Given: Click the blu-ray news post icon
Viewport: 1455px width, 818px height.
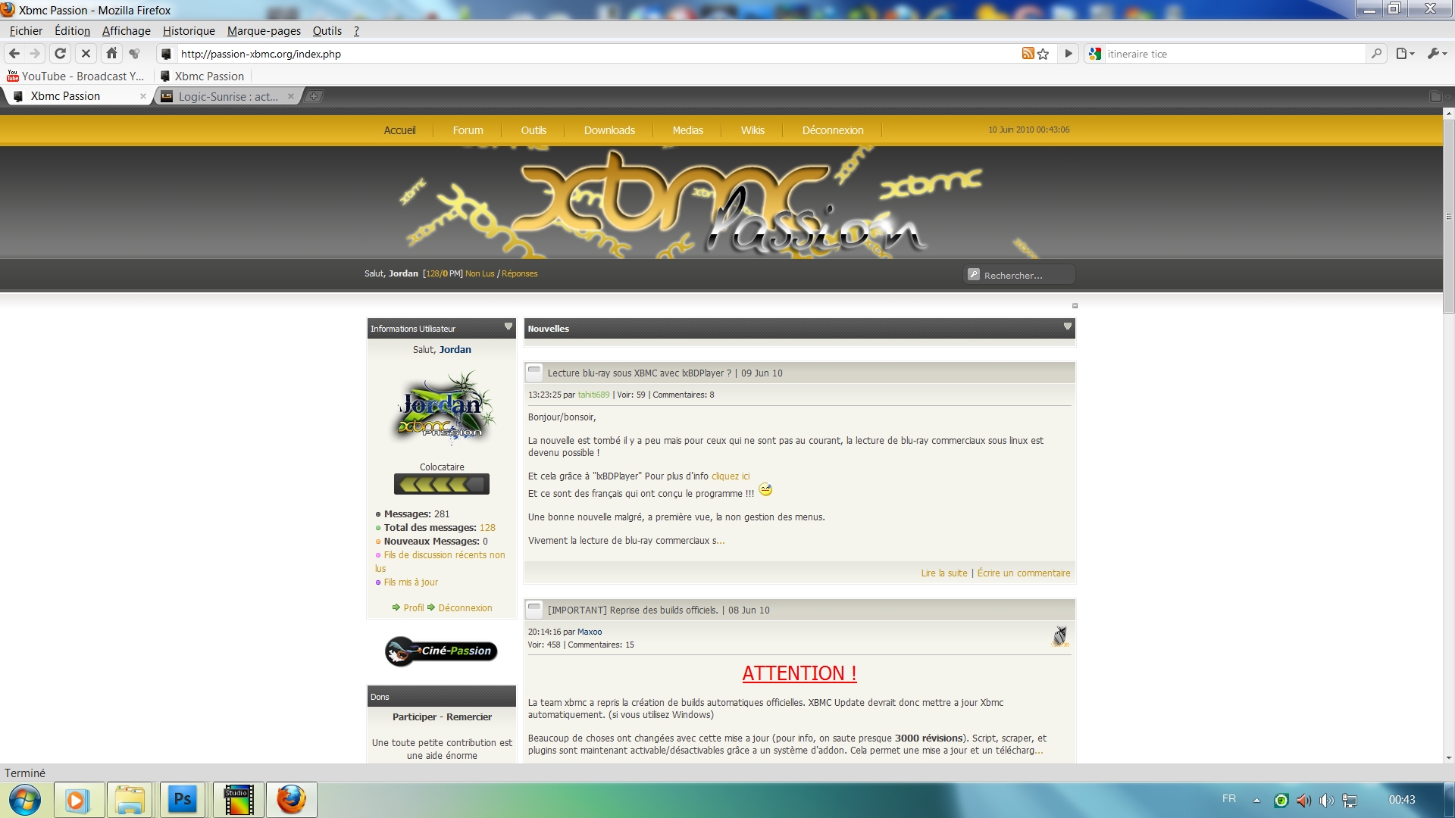Looking at the screenshot, I should [534, 371].
